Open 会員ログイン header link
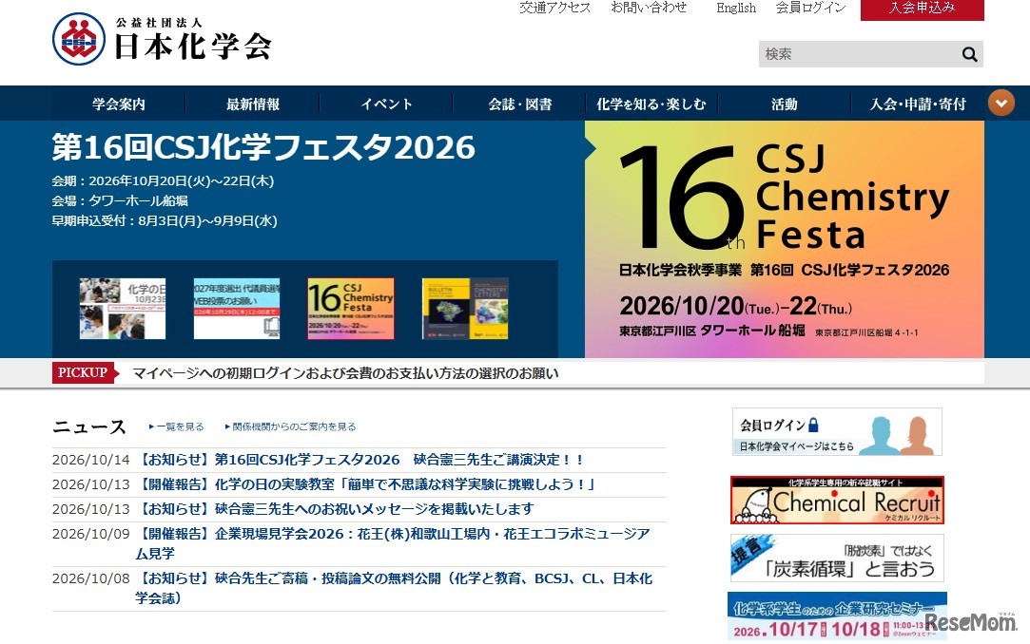1030x644 pixels. (810, 8)
